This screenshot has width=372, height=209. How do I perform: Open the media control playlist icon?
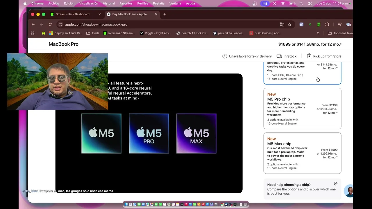340,24
